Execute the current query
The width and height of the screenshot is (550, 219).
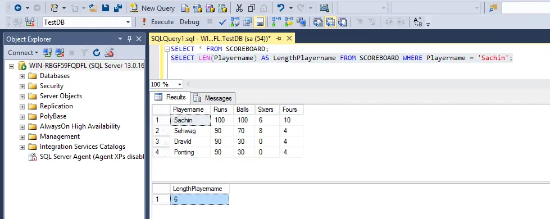[157, 22]
